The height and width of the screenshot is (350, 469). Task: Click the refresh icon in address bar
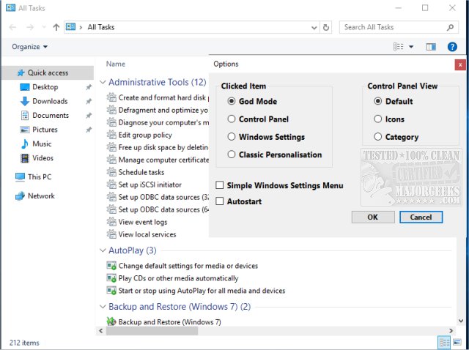tap(326, 28)
